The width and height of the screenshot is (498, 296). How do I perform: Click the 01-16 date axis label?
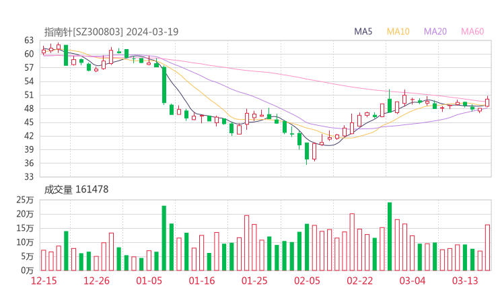(x=202, y=281)
